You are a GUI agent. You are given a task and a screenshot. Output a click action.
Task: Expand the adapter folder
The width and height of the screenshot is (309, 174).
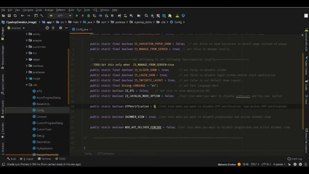27,40
